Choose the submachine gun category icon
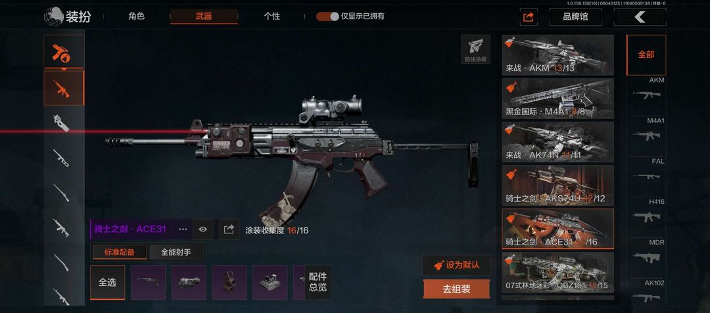This screenshot has height=313, width=710. [62, 123]
